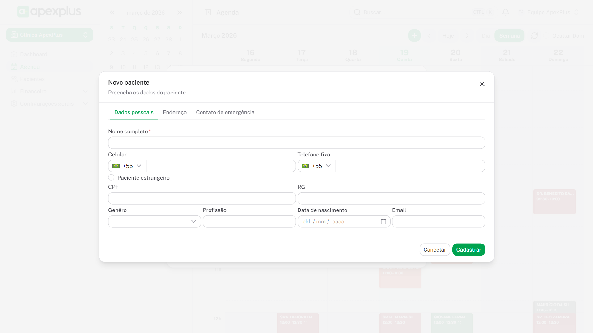Go to previous month with double arrow

point(112,13)
